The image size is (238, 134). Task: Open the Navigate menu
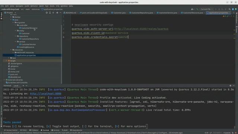pos(19,6)
